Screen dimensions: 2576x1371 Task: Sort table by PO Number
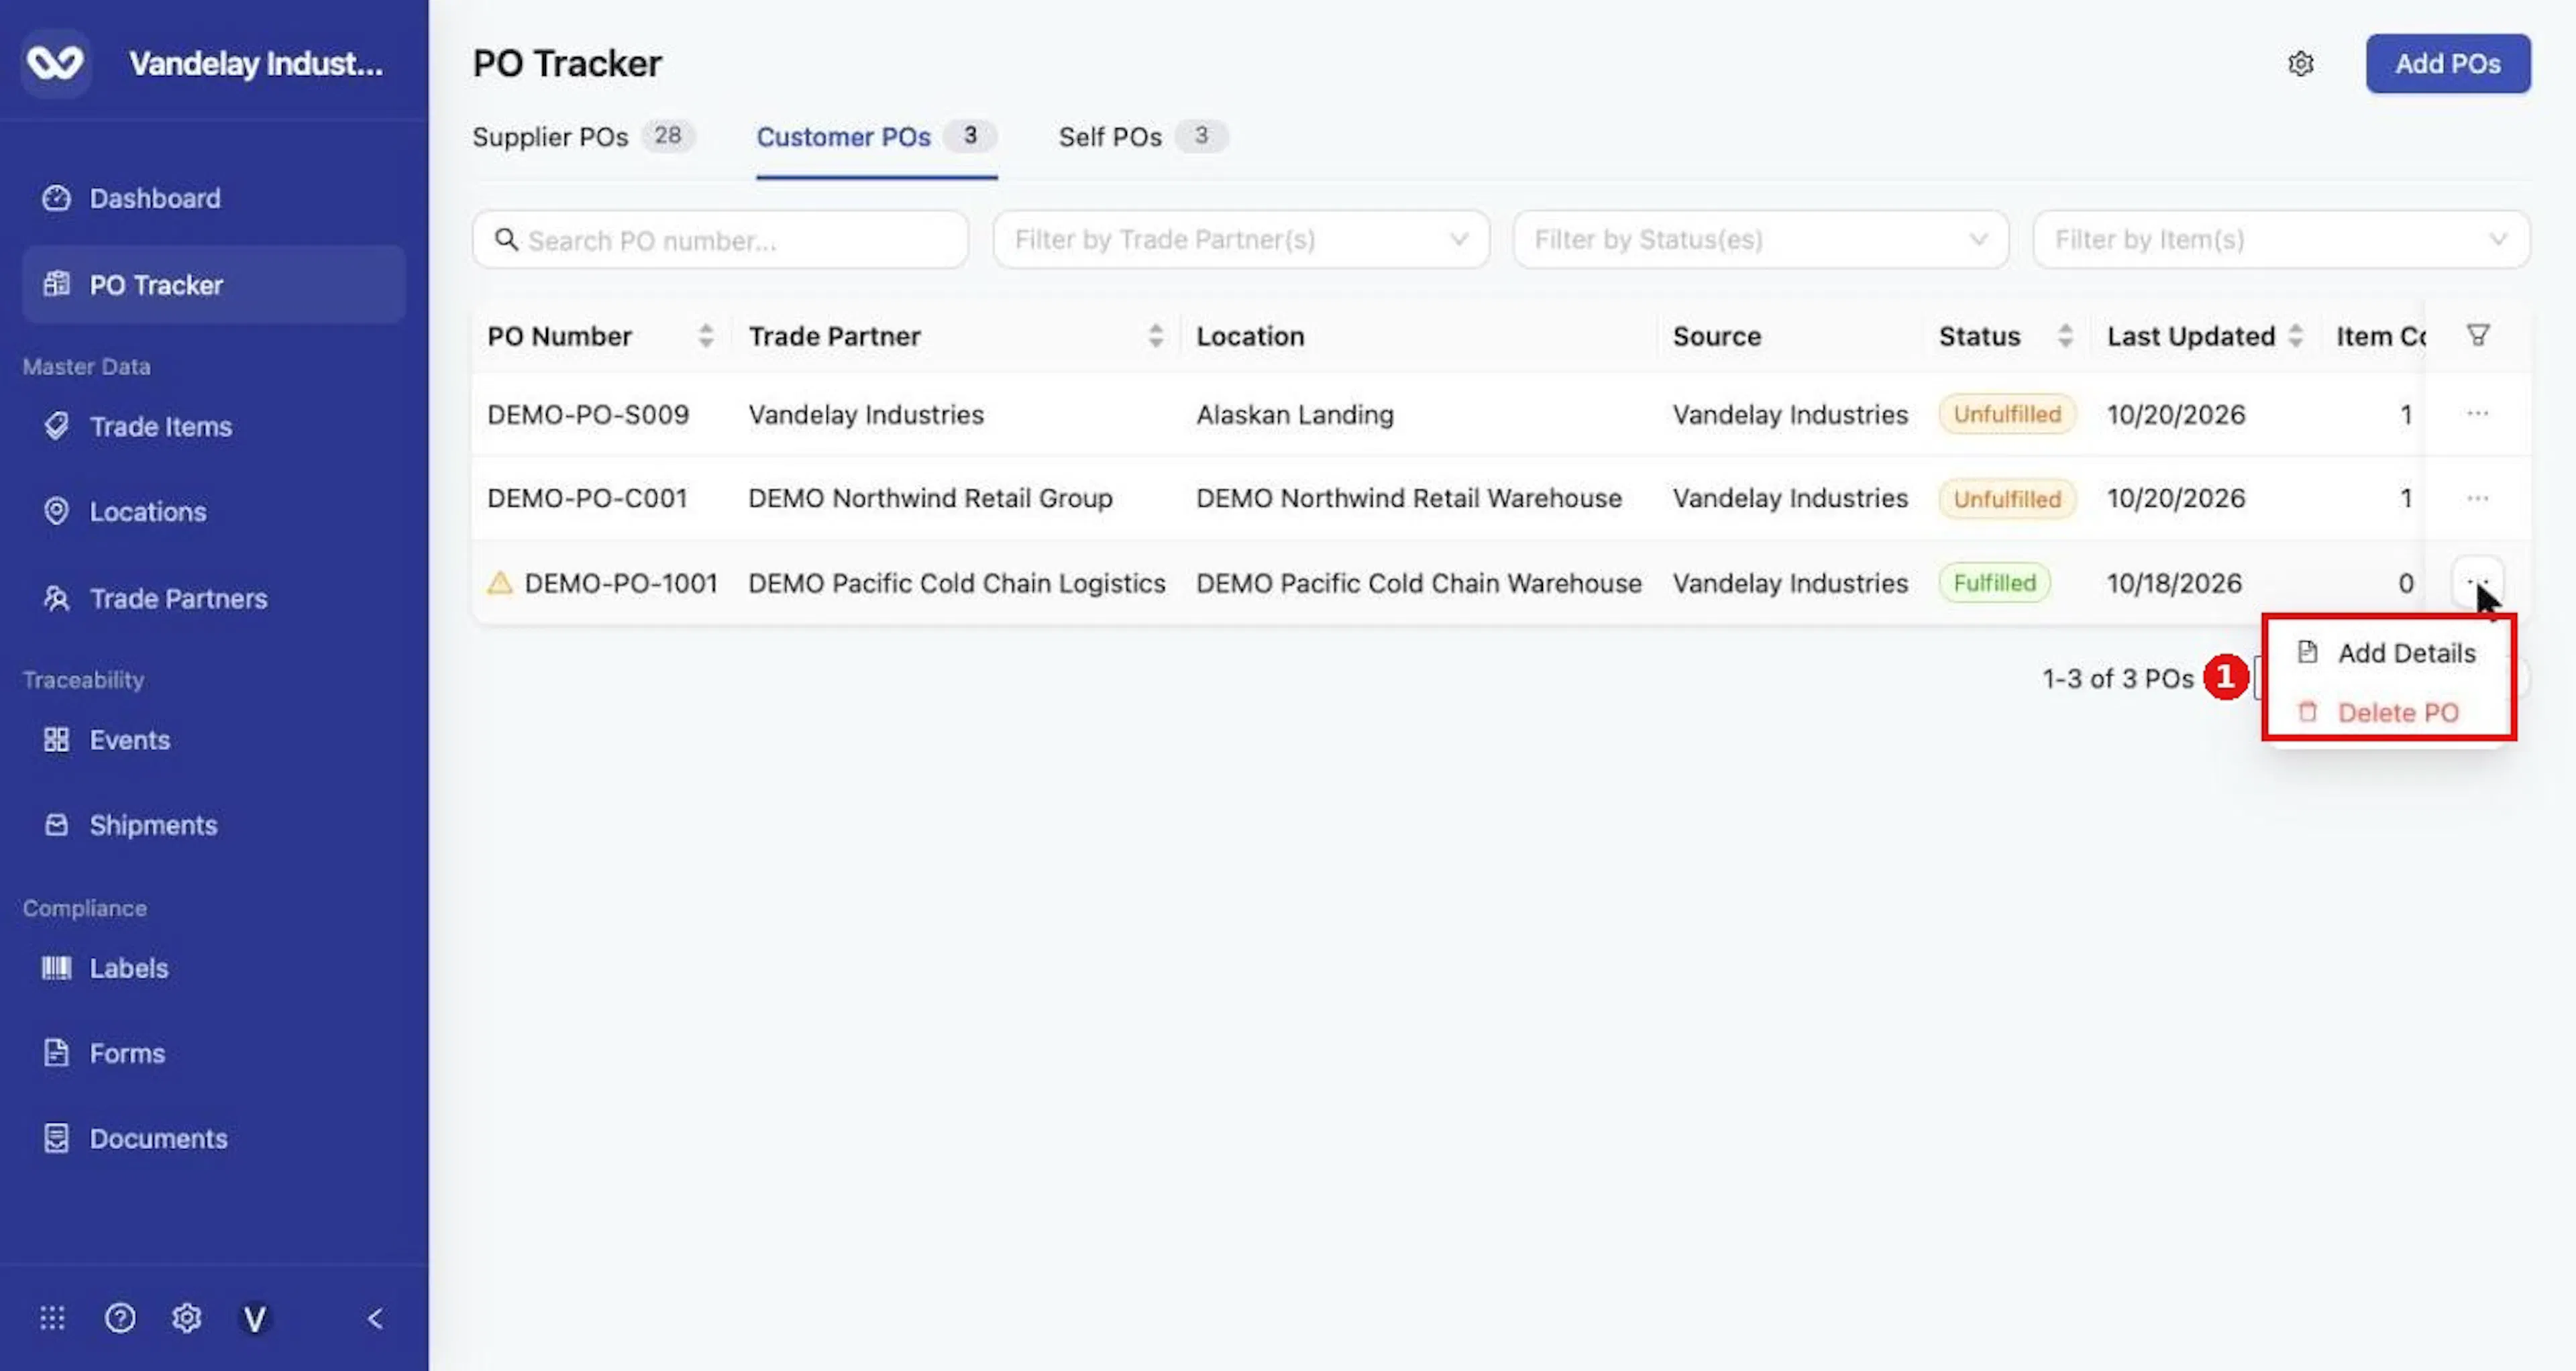(x=705, y=336)
